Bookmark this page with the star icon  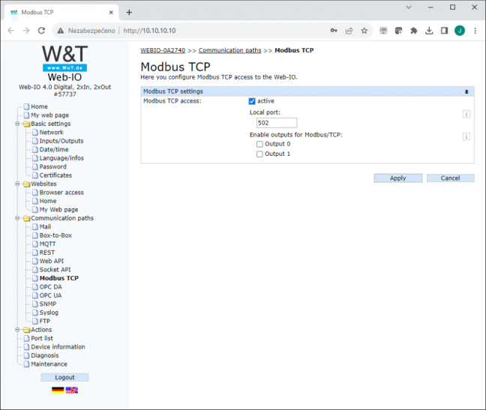coord(364,30)
